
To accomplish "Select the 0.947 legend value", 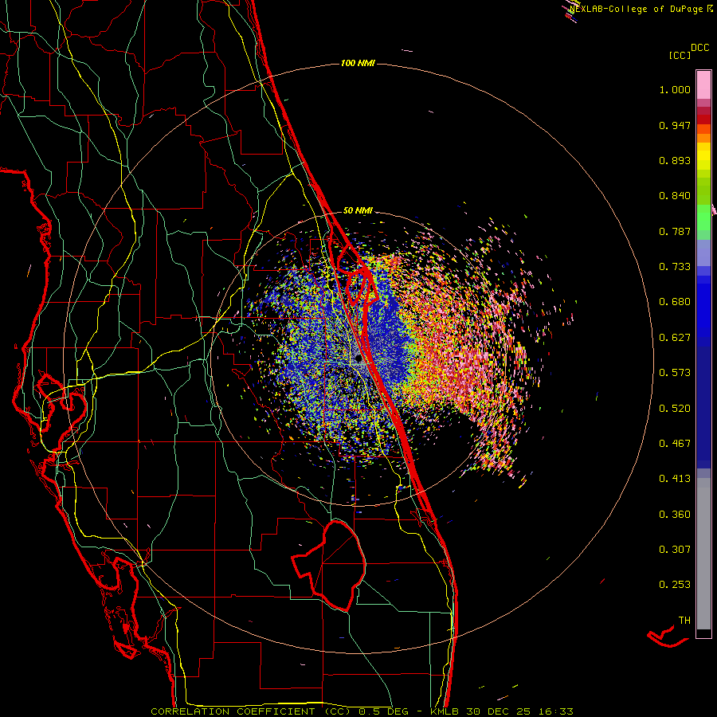I will (x=675, y=125).
